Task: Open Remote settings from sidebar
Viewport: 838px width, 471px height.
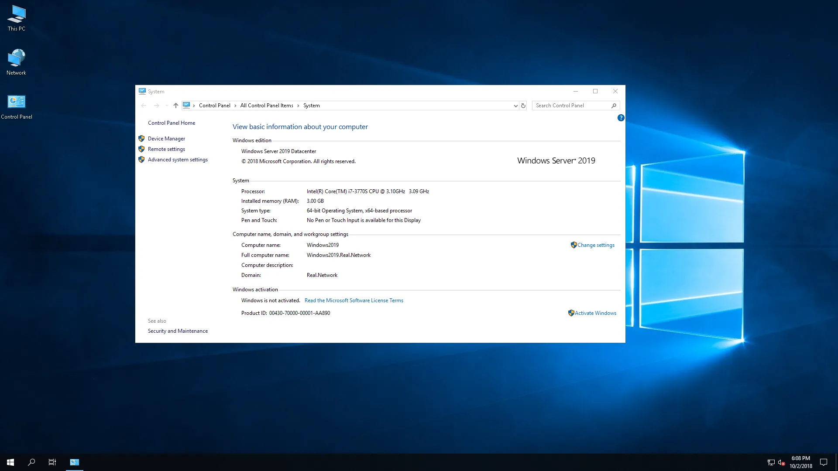Action: click(x=166, y=149)
